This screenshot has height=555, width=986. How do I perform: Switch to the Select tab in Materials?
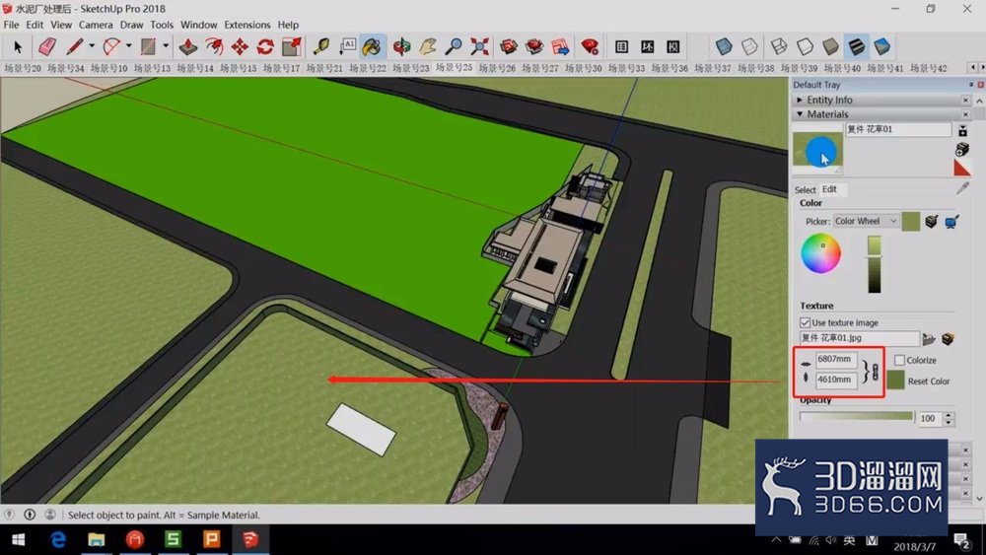pos(805,190)
